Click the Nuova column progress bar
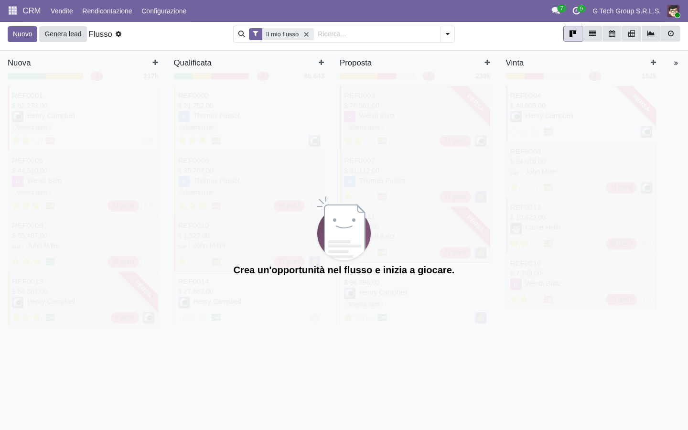Viewport: 688px width, 430px height. pos(45,76)
